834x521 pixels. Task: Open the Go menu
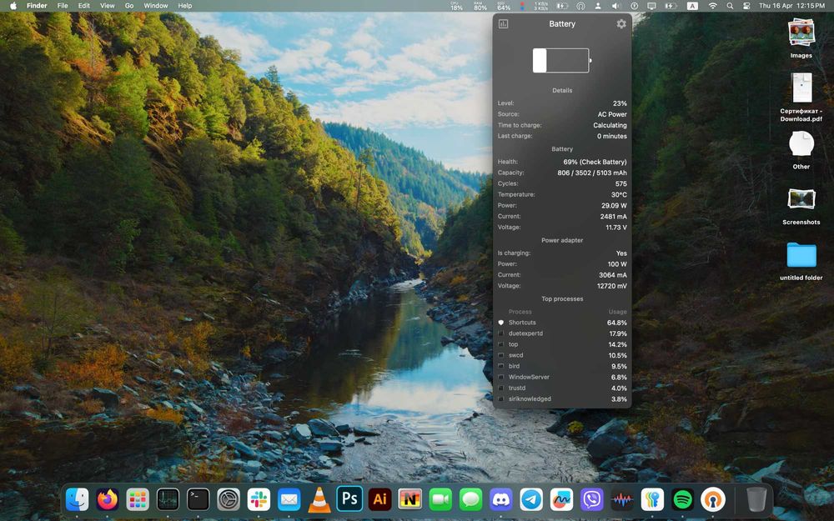[129, 6]
